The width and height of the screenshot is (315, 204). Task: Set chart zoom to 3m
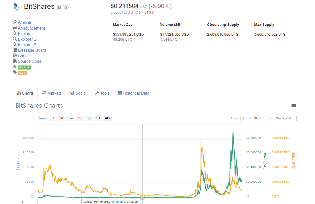pyautogui.click(x=80, y=118)
